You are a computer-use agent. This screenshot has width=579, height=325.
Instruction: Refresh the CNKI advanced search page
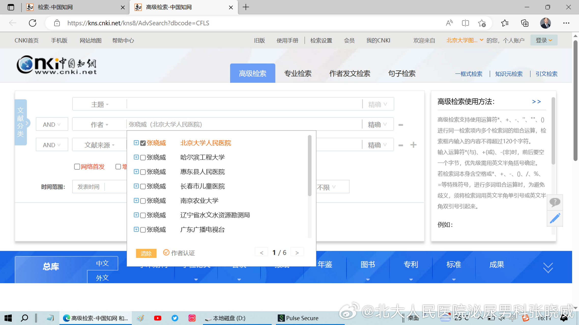coord(33,23)
